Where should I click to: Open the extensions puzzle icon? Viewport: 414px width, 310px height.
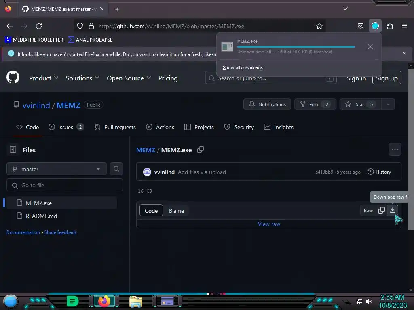tap(390, 26)
